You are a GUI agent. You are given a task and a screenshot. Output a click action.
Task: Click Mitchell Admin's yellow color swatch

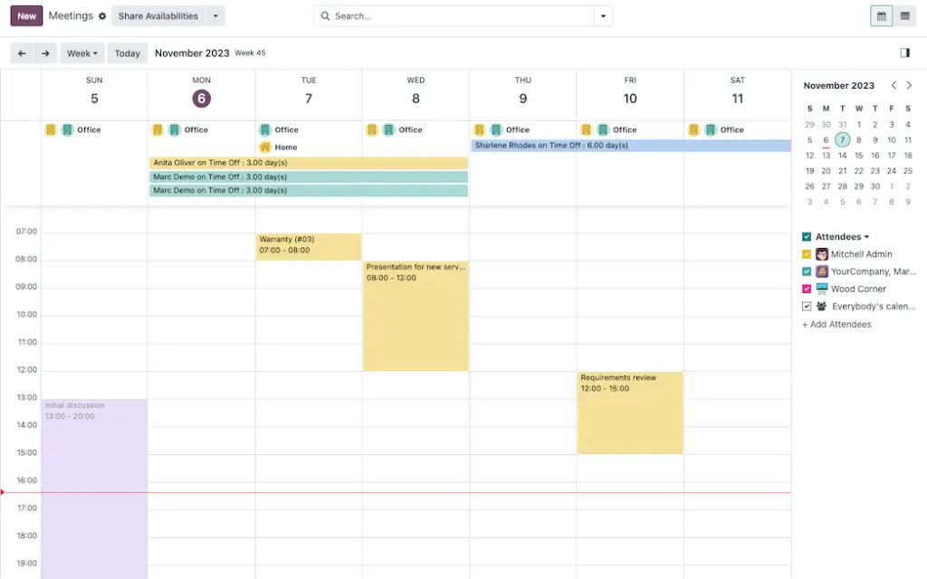[x=806, y=254]
